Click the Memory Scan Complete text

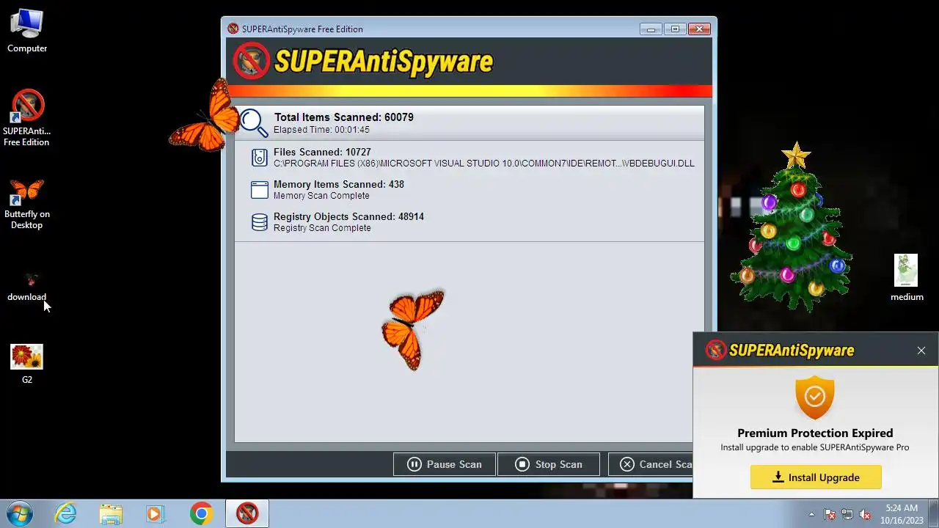[x=321, y=196]
